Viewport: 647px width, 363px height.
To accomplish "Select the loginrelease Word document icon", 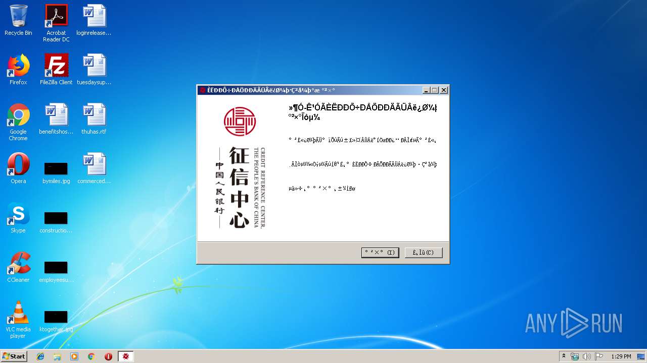I will click(x=94, y=20).
